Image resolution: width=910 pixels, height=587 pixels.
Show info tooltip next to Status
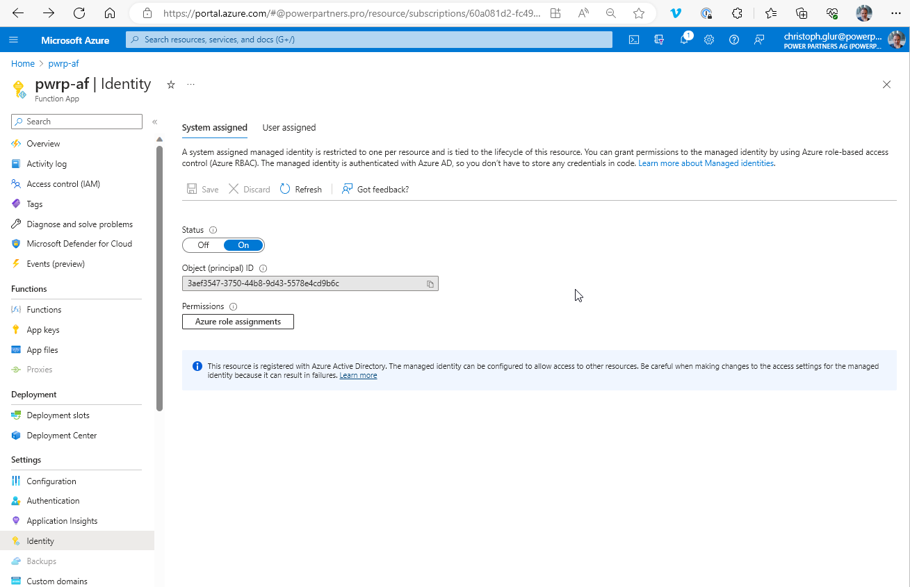pos(213,230)
